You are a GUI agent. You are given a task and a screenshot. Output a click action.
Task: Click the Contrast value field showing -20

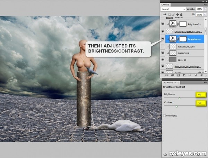201,103
